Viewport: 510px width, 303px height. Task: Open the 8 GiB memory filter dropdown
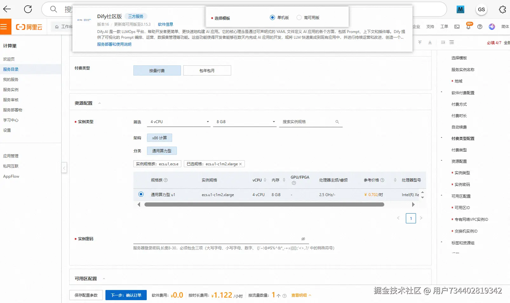pyautogui.click(x=245, y=122)
